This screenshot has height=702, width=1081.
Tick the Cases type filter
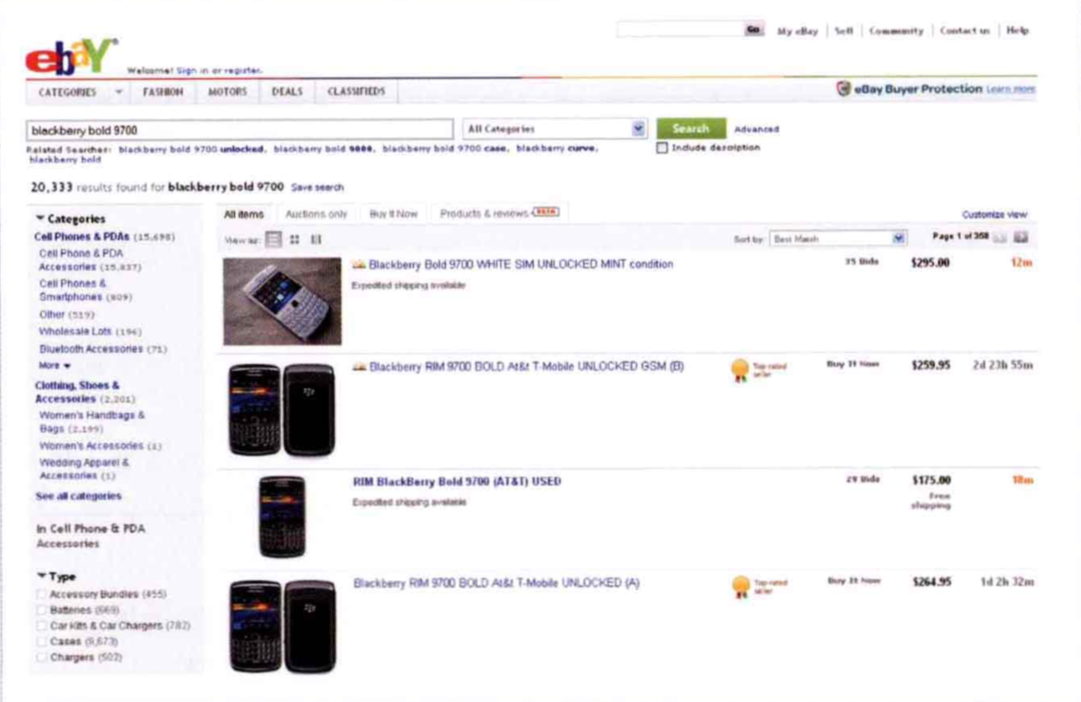[42, 641]
